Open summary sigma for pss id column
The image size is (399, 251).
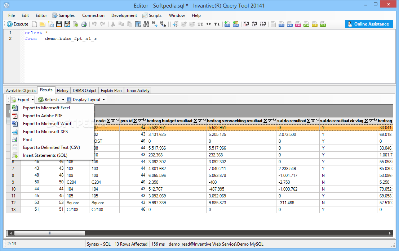135,121
